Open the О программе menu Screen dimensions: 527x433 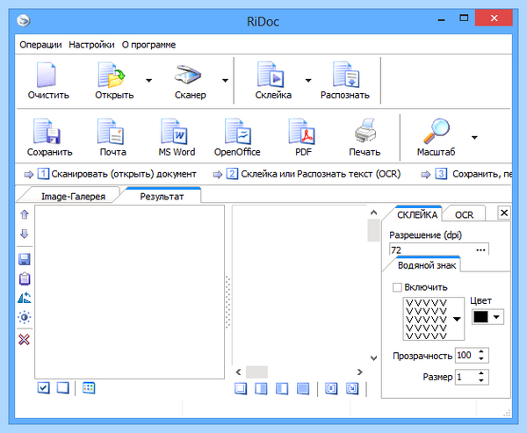pyautogui.click(x=148, y=45)
